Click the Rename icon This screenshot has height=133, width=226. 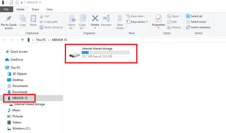pos(106,18)
